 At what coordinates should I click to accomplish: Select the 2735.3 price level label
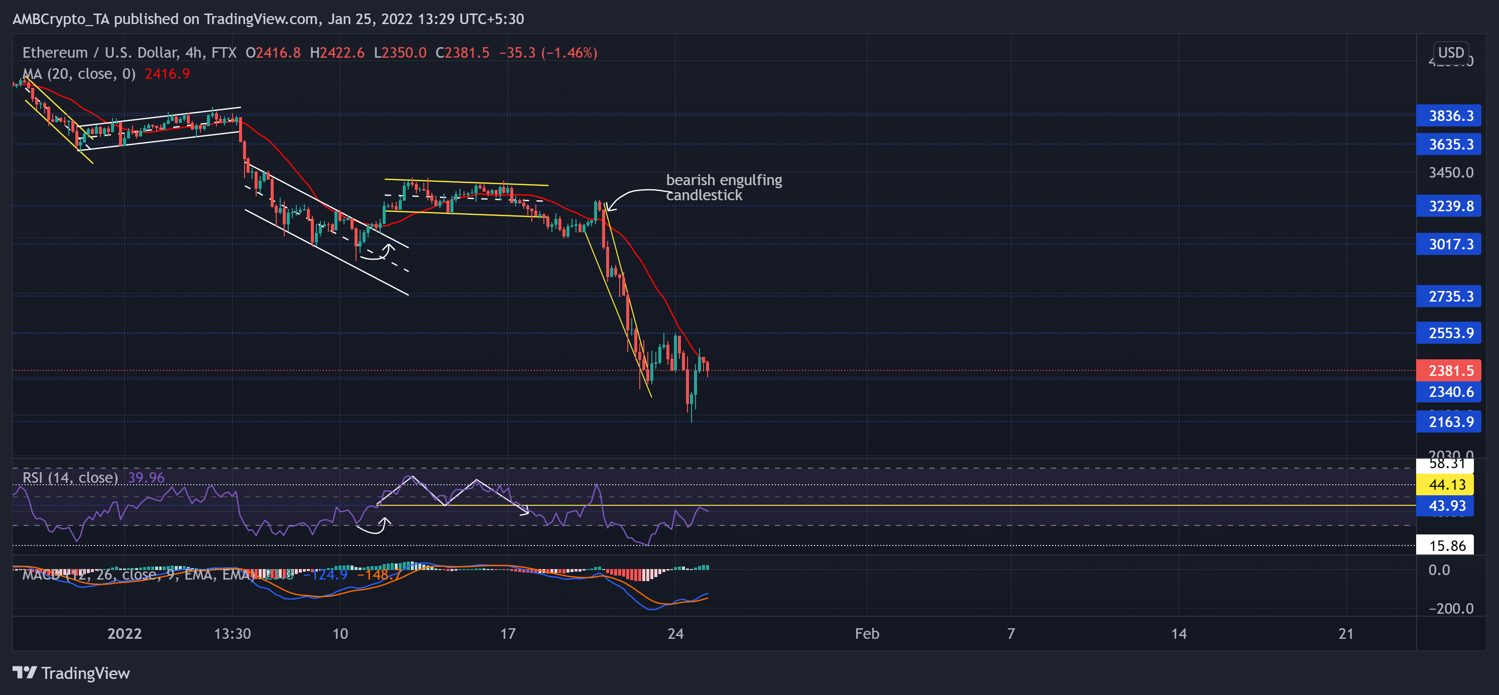(x=1448, y=297)
